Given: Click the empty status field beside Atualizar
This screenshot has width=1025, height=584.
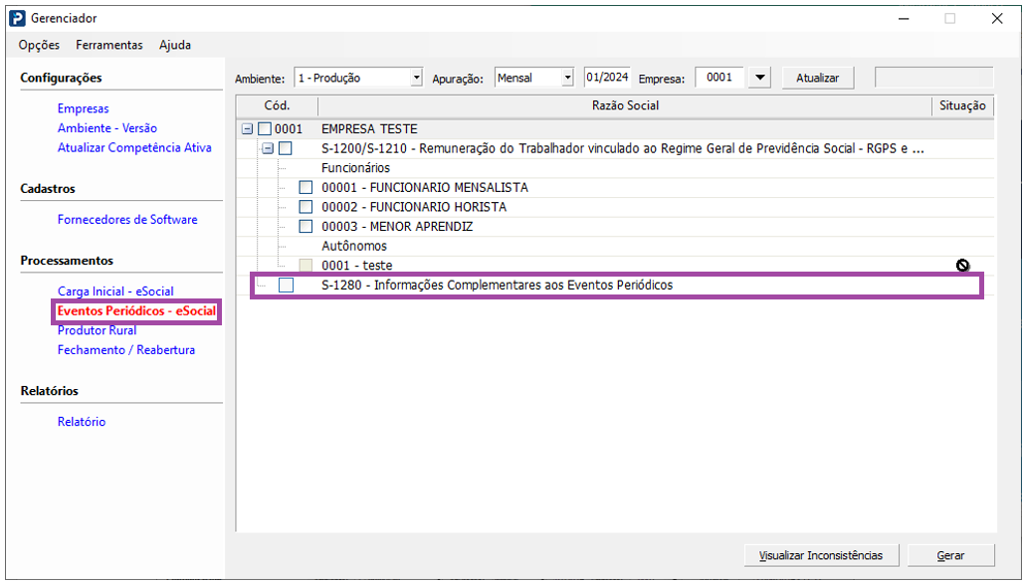Looking at the screenshot, I should coord(934,77).
